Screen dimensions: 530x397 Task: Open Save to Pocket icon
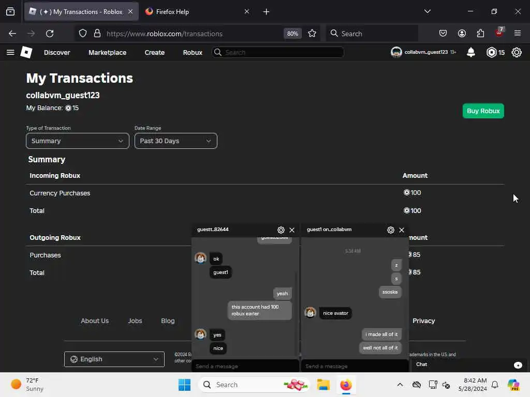[x=443, y=34]
